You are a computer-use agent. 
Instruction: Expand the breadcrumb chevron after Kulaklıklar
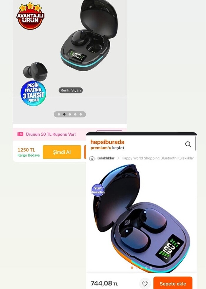click(118, 158)
